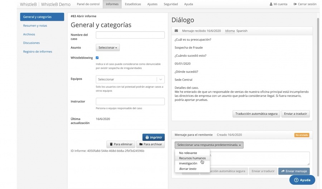The height and width of the screenshot is (189, 322).
Task: Uncheck the Whistleblowing checkbox
Action: click(x=97, y=58)
